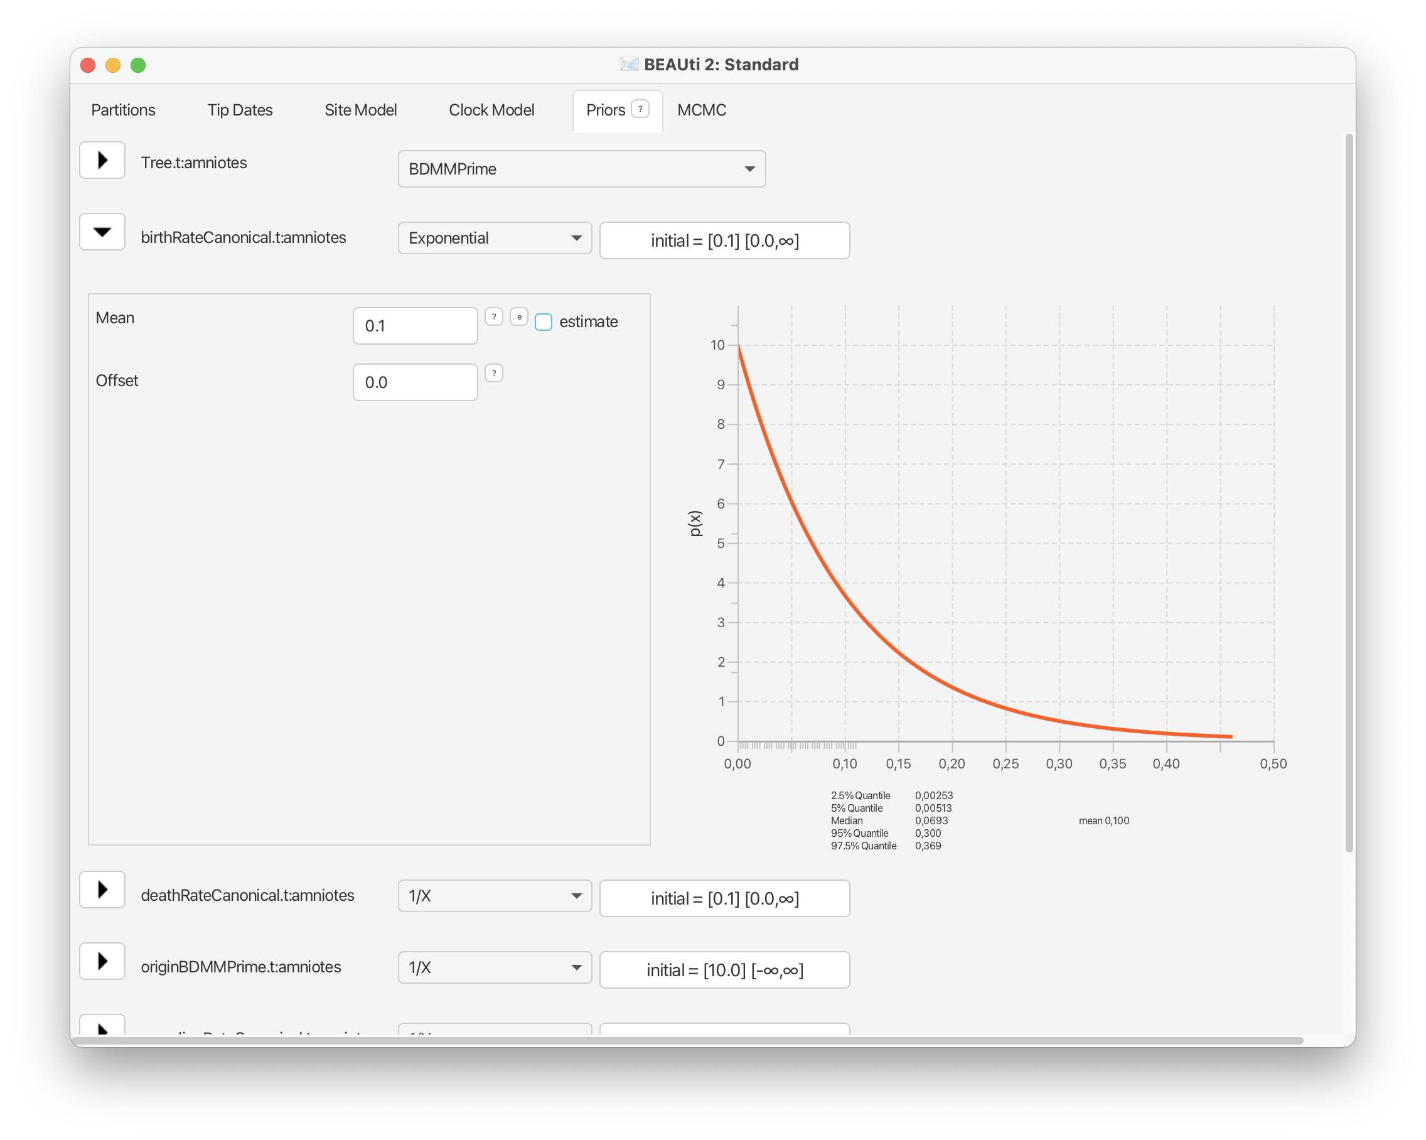1426x1140 pixels.
Task: Click the 2.5% Quantile value 0,00253
Action: [x=933, y=795]
